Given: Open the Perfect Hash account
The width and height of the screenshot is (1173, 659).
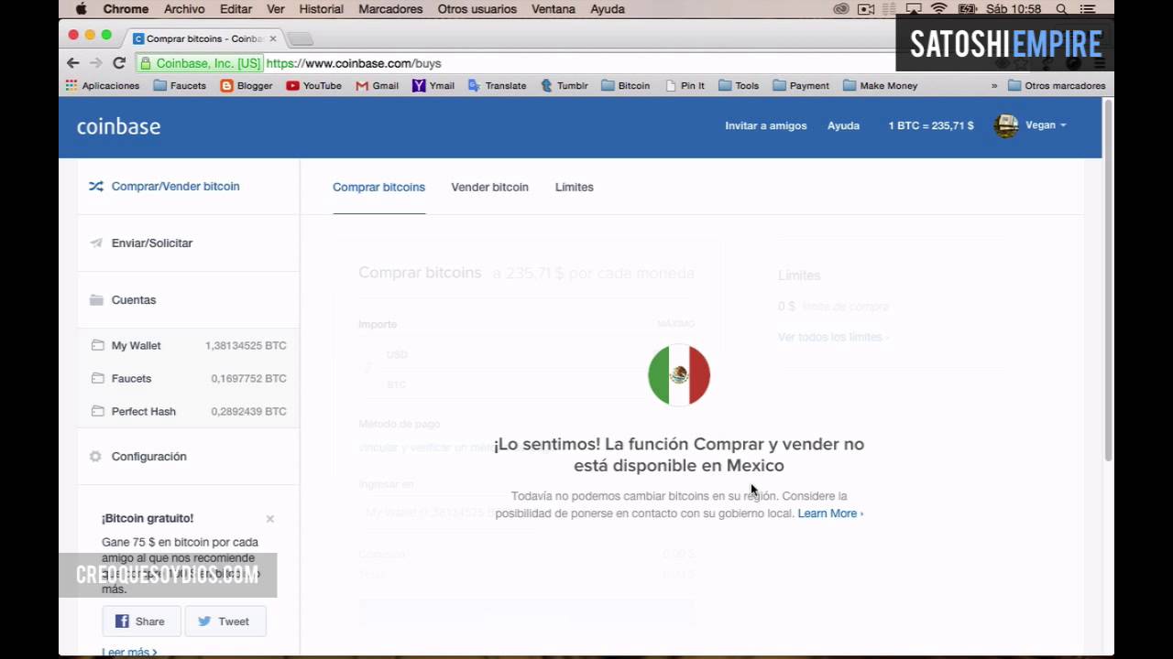Looking at the screenshot, I should tap(189, 412).
